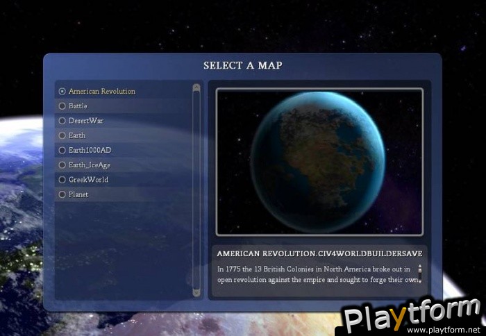Choose the DesertWar map option
Screen dimensions: 486x336
pos(62,121)
